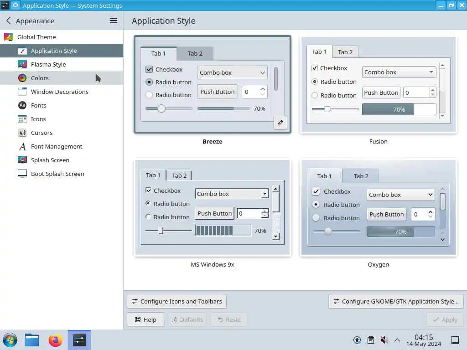
Task: Click Push Button in Breeze preview
Action: point(218,92)
